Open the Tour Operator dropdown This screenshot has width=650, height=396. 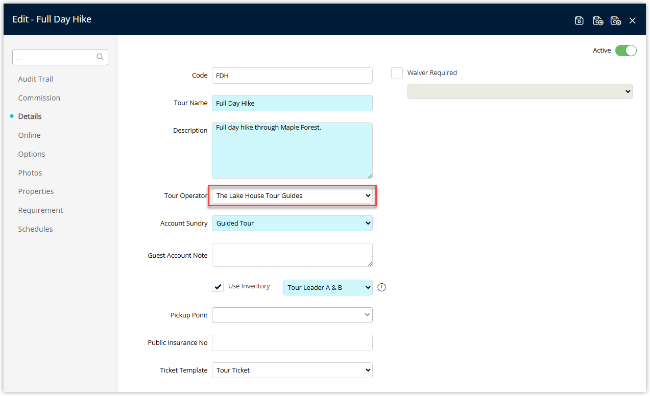click(292, 195)
